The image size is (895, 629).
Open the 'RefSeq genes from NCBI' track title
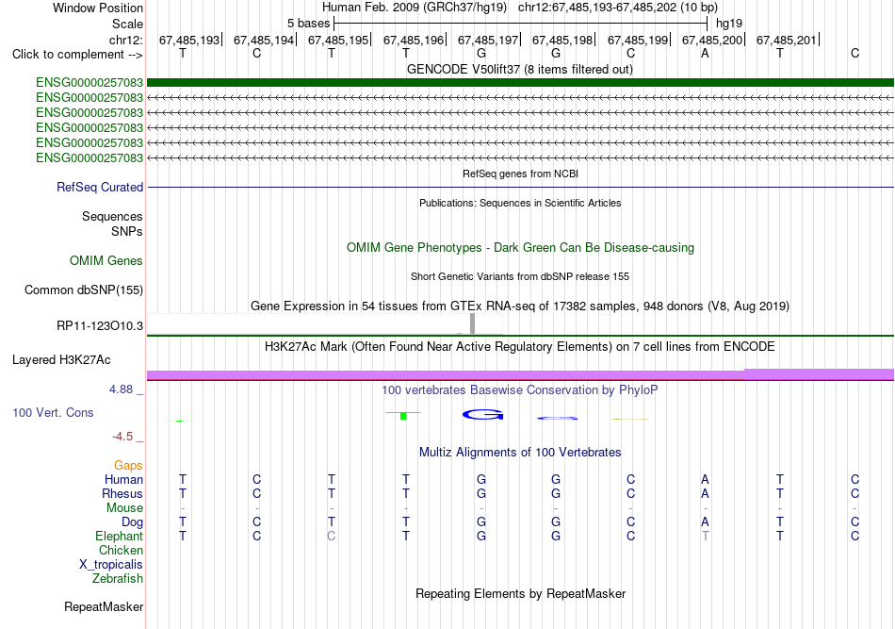(x=520, y=174)
